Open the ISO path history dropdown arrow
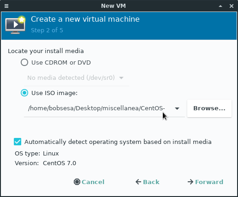 177,108
